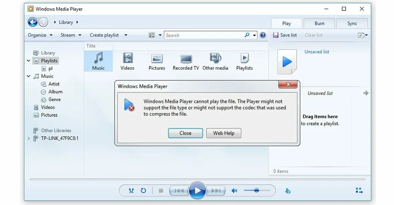Click the Title column header

91,46
